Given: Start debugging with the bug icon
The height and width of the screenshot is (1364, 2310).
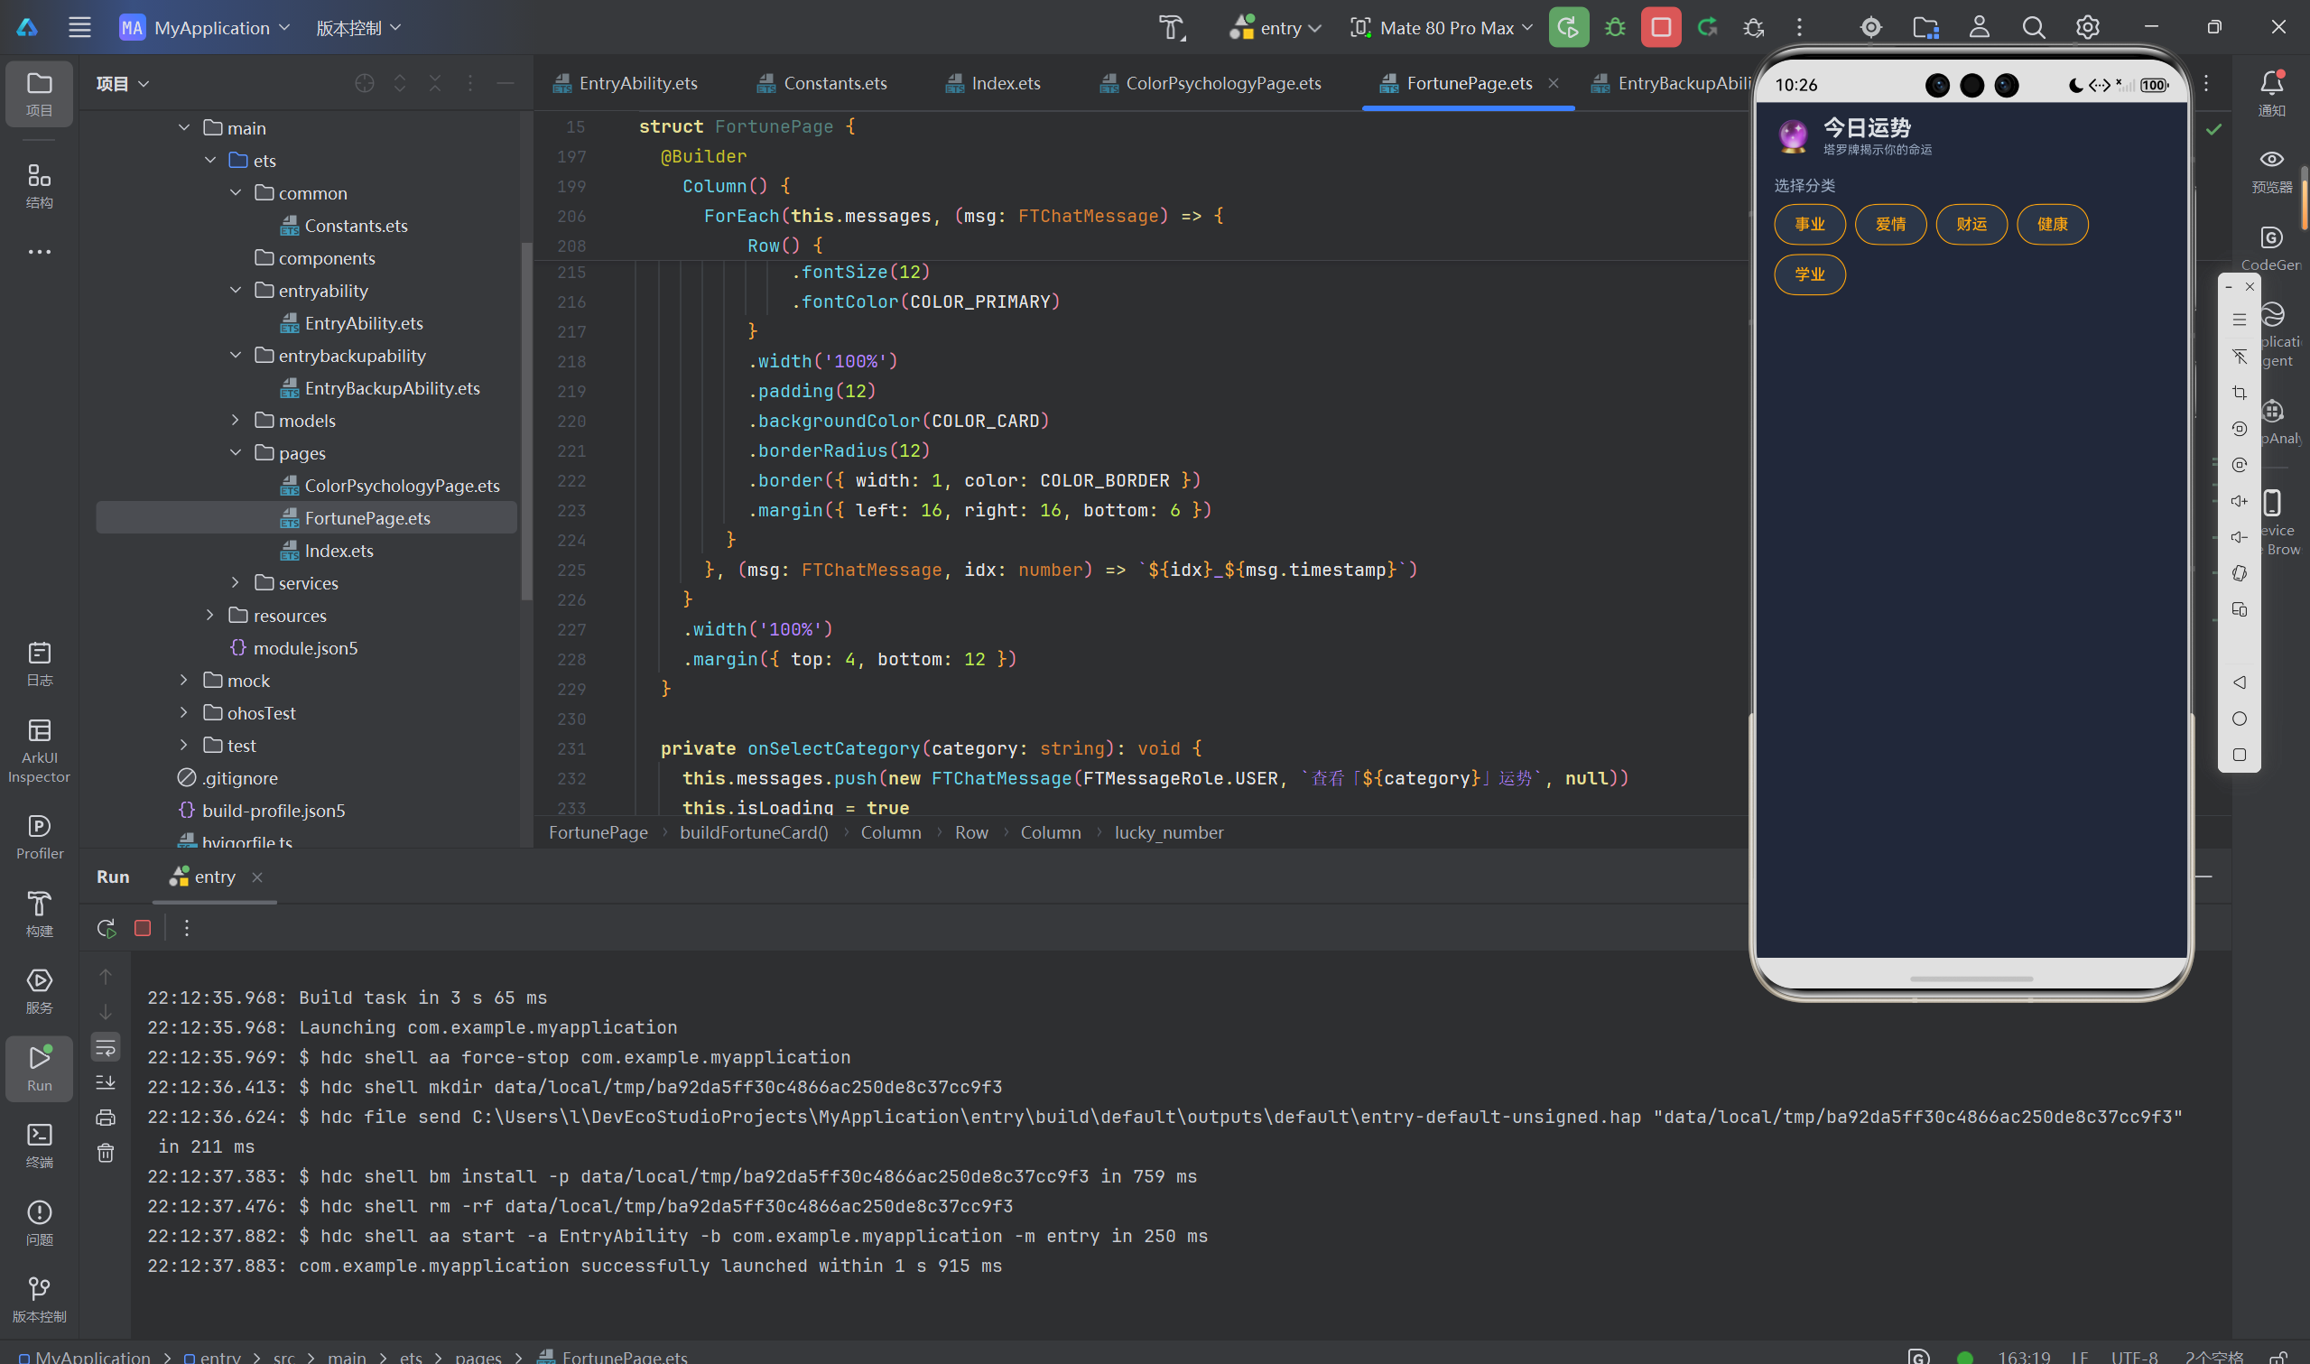Looking at the screenshot, I should click(1614, 28).
